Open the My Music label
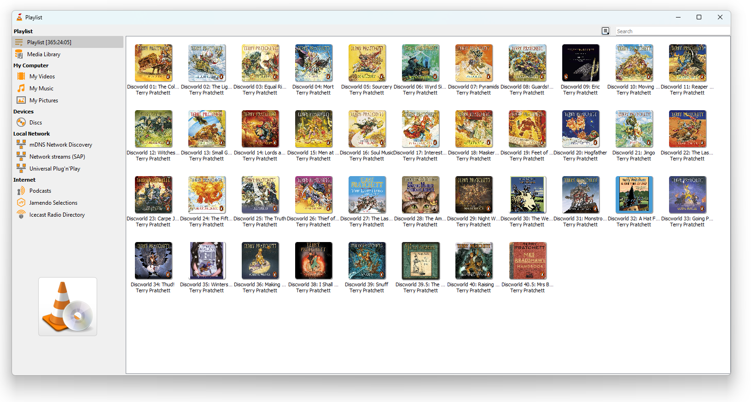Viewport: 751px width, 402px height. (x=41, y=89)
